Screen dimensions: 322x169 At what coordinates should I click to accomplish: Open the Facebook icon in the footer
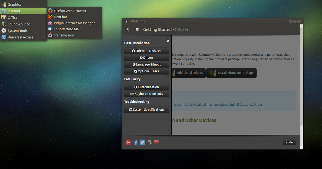coord(135,142)
